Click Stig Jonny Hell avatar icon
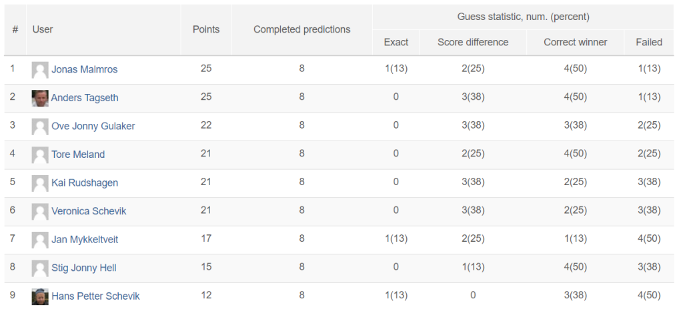683x309 pixels. [x=40, y=268]
